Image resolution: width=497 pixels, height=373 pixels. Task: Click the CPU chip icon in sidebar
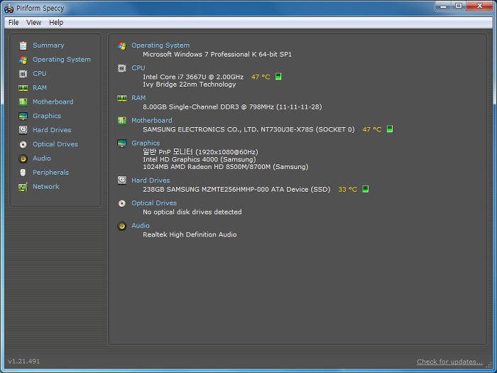coord(23,74)
